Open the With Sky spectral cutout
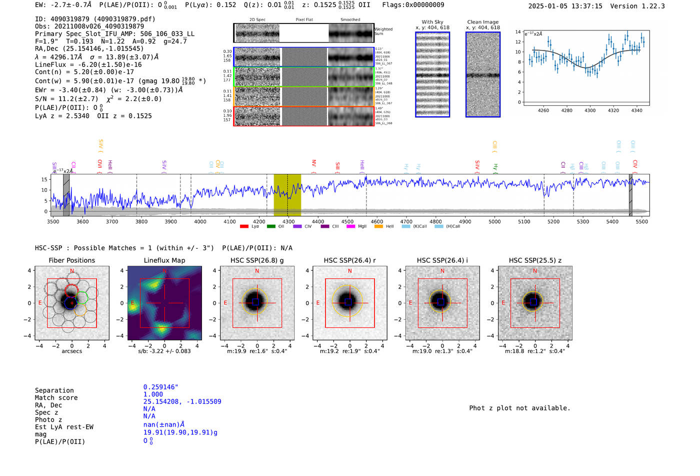The height and width of the screenshot is (476, 700). click(432, 74)
